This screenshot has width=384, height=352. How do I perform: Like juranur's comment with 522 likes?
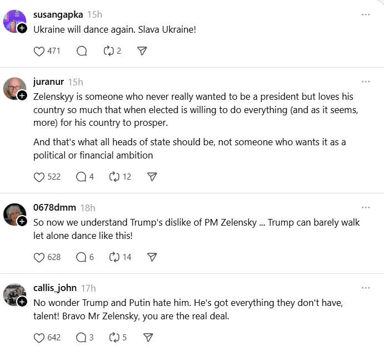pyautogui.click(x=39, y=177)
